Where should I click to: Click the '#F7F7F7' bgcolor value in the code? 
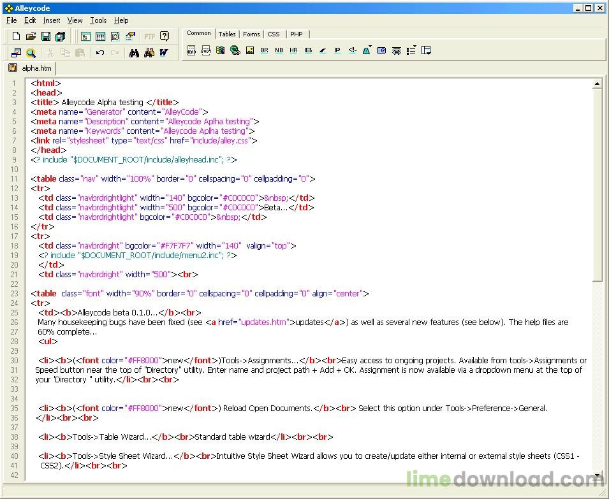click(175, 245)
